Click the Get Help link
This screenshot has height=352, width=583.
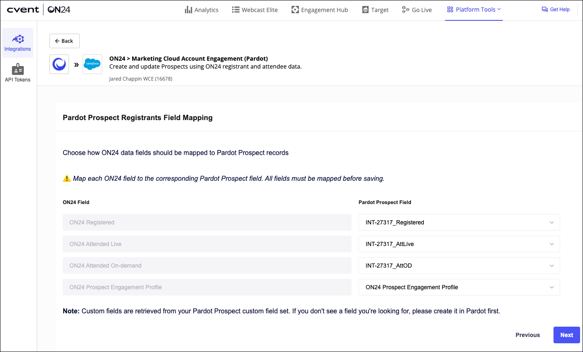pyautogui.click(x=556, y=10)
